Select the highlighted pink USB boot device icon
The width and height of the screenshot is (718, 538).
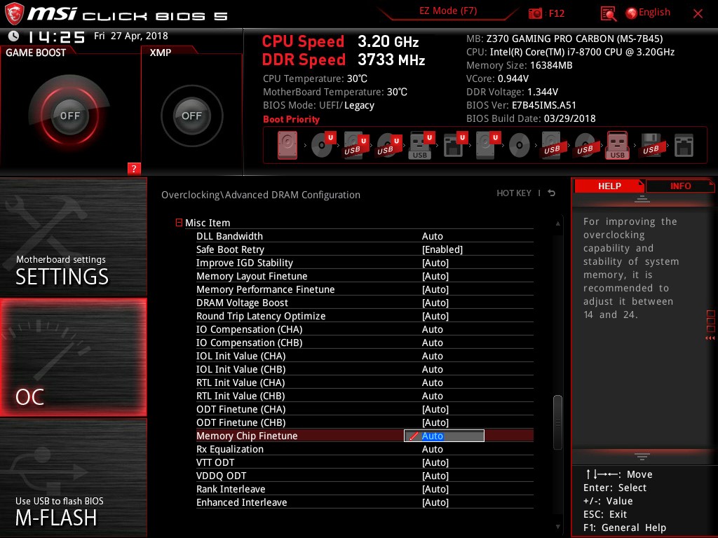pos(617,145)
